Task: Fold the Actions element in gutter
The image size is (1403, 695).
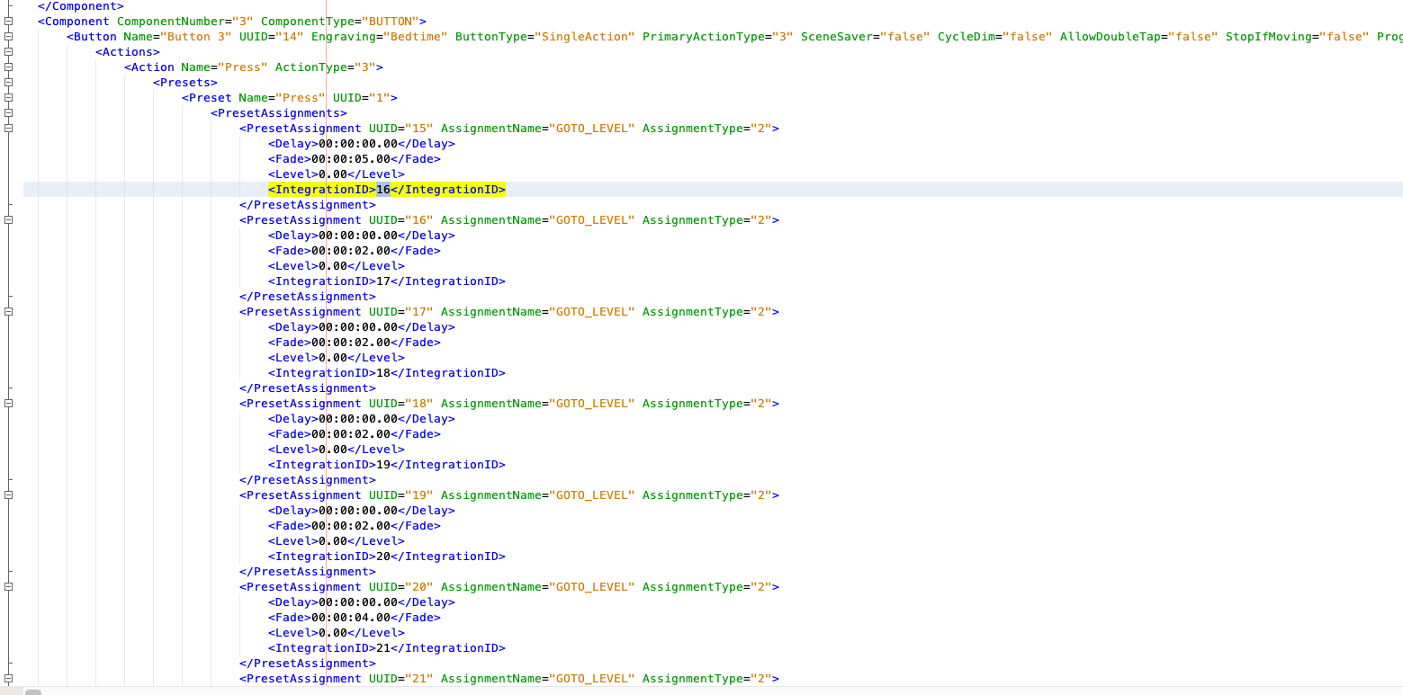Action: (8, 52)
